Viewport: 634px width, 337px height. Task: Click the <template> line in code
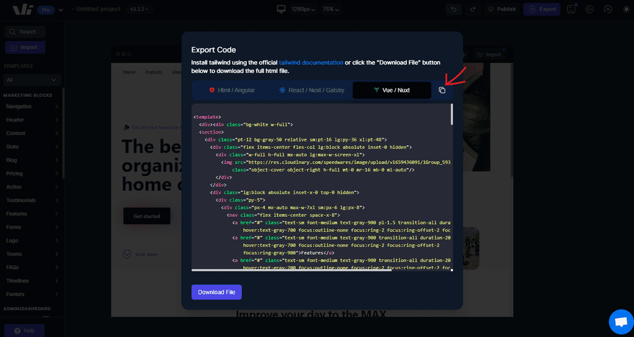click(207, 117)
